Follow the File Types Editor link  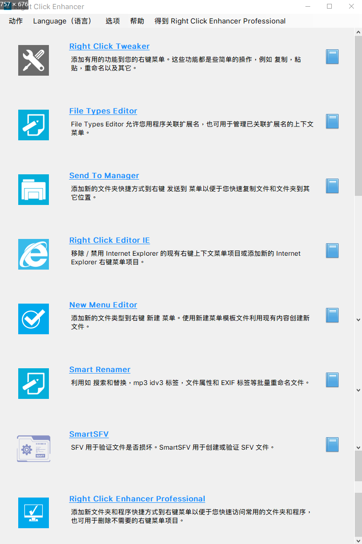(x=103, y=111)
